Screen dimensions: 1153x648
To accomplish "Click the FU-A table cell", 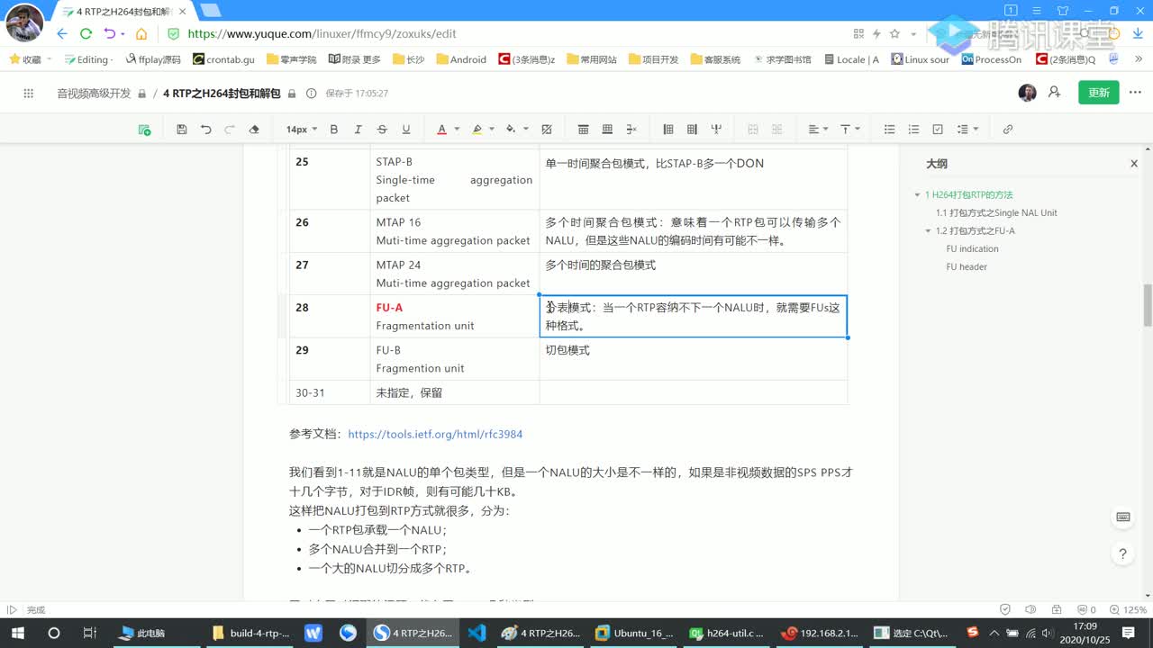I will click(x=454, y=316).
